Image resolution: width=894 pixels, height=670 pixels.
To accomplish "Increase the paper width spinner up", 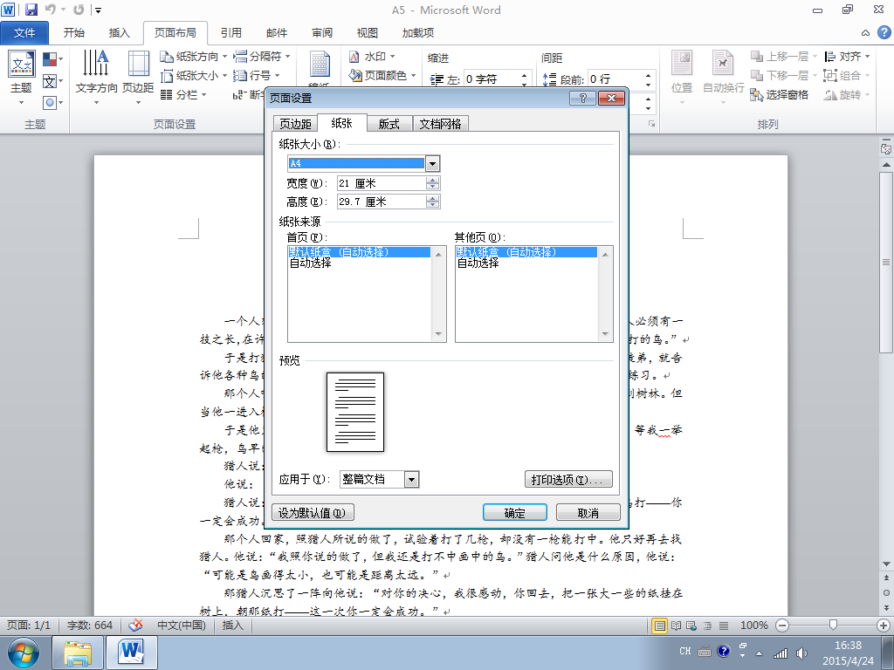I will pos(433,180).
